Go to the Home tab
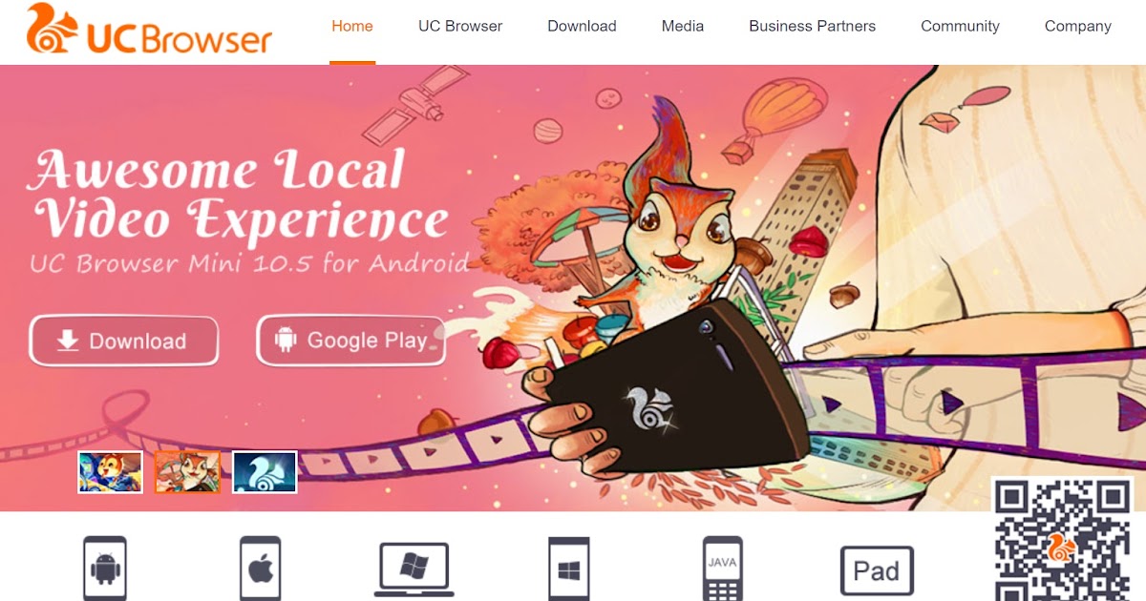 tap(352, 26)
